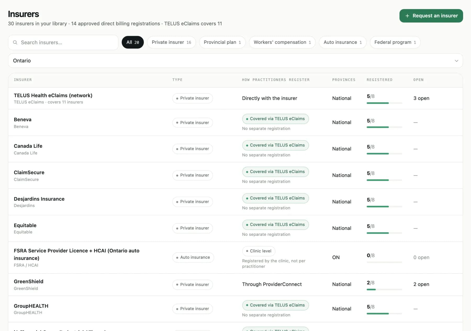Open TELUS Health eClaims (network) row

coord(235,98)
